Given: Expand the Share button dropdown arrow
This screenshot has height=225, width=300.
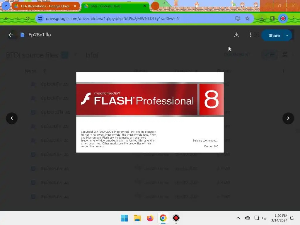Looking at the screenshot, I should coord(287,35).
